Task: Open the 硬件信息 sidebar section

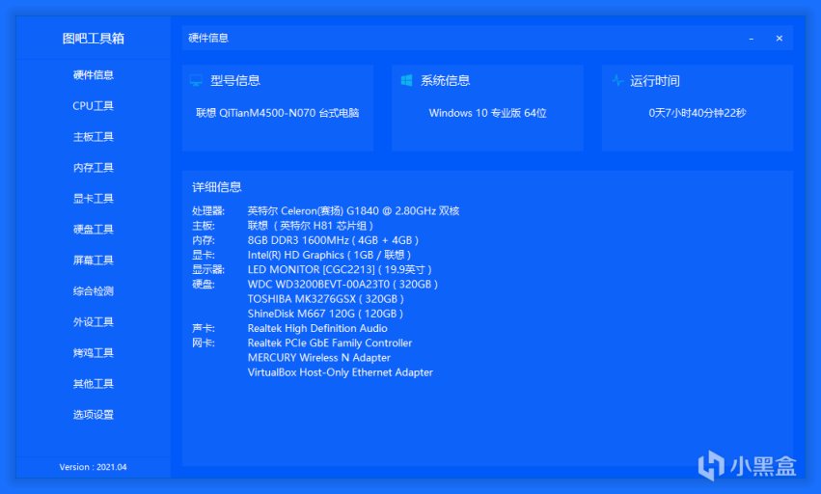Action: (94, 75)
